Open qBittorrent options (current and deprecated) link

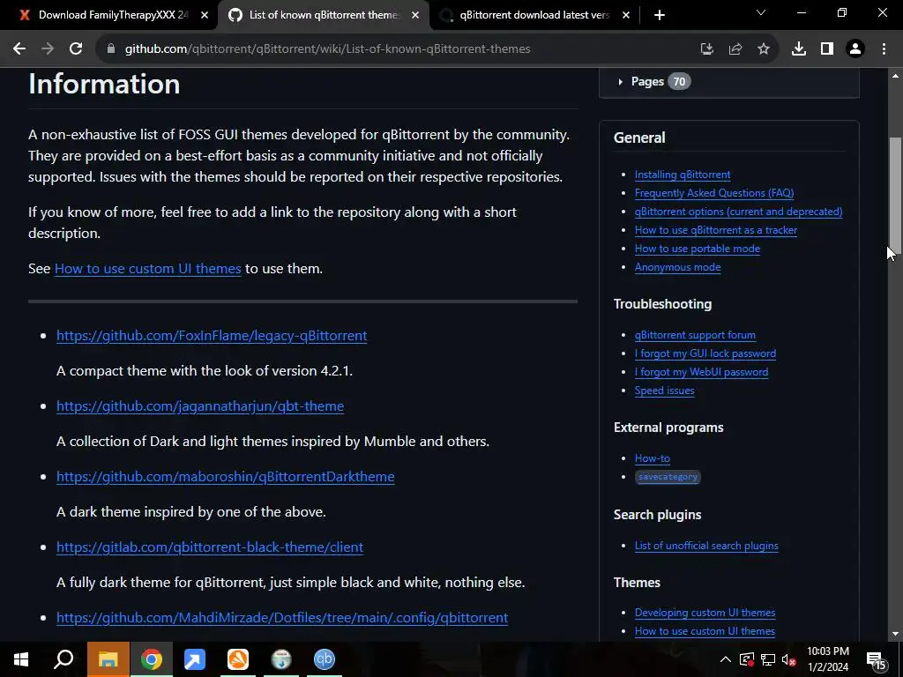pyautogui.click(x=738, y=212)
